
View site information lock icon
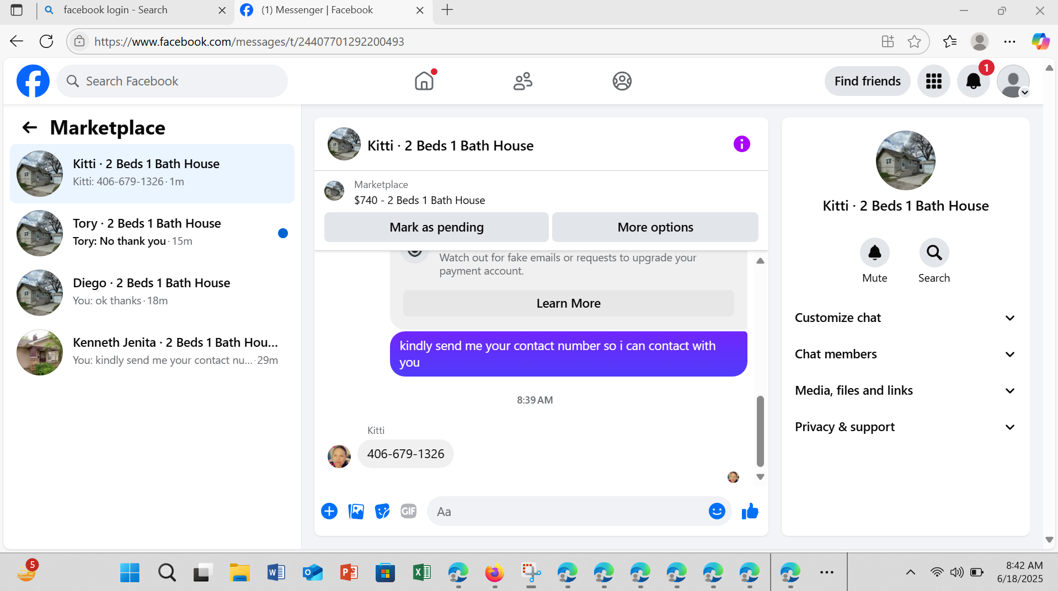tap(79, 41)
